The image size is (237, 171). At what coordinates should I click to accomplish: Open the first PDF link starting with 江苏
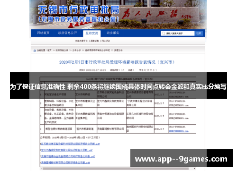point(71,144)
